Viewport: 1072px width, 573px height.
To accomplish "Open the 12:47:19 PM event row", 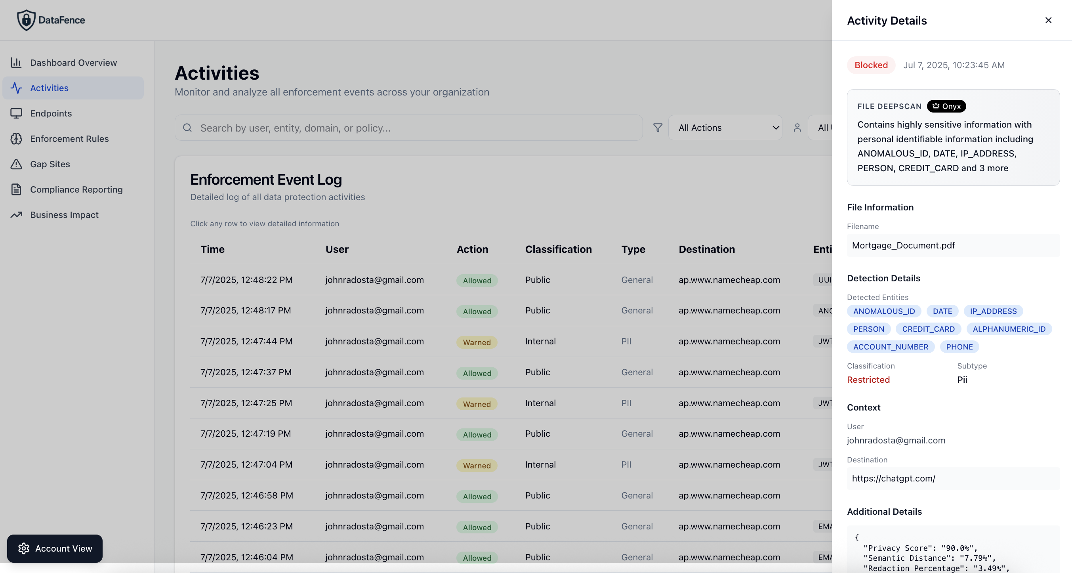I will tap(511, 434).
